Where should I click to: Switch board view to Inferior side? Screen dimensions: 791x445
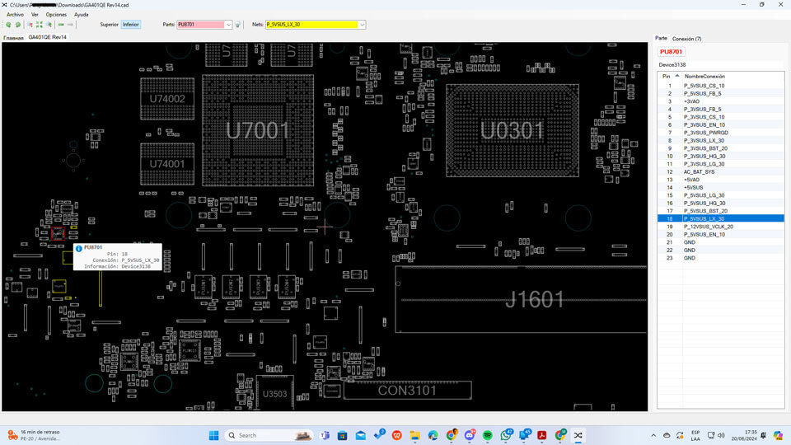[131, 24]
